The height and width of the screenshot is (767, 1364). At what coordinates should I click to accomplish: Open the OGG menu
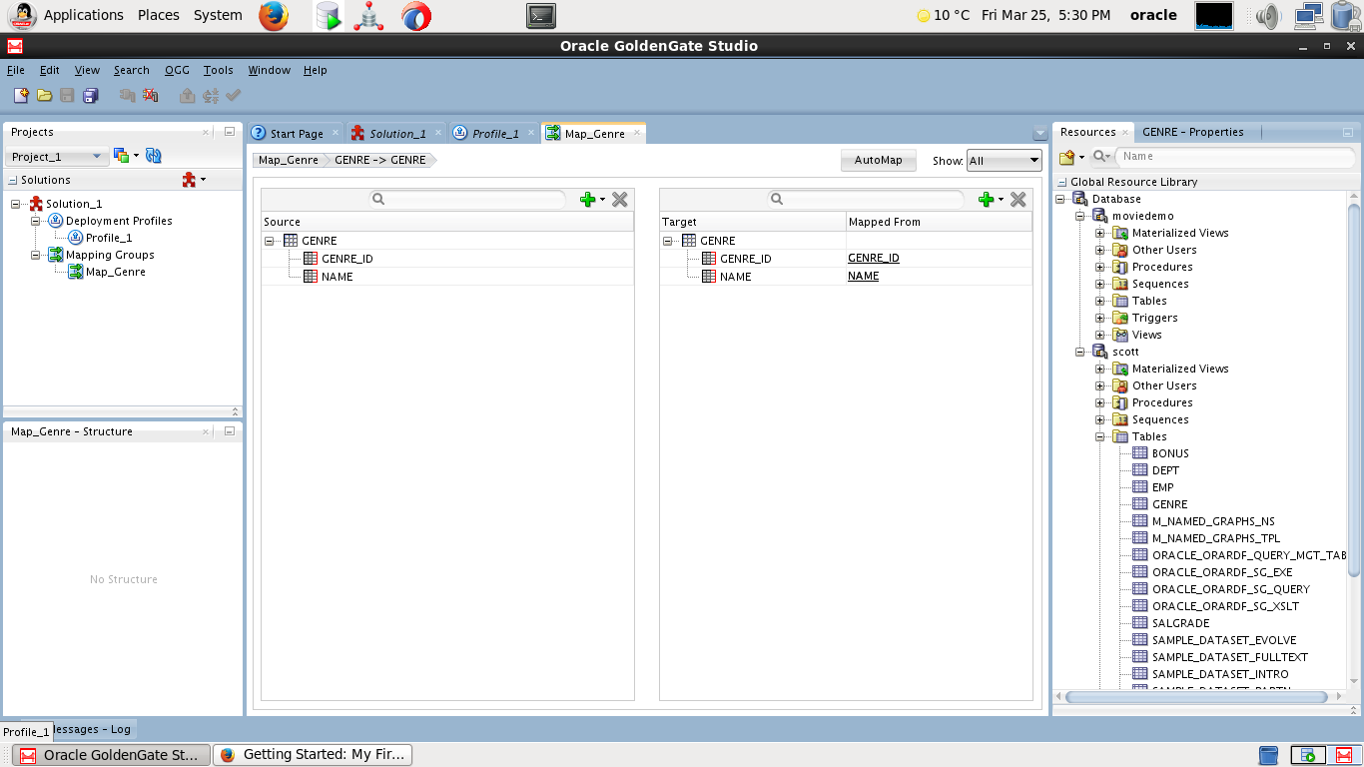(x=177, y=70)
